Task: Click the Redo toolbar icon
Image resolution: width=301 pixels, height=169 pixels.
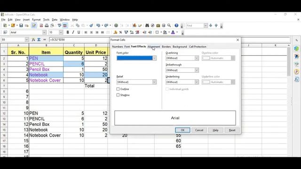Action: [106, 25]
